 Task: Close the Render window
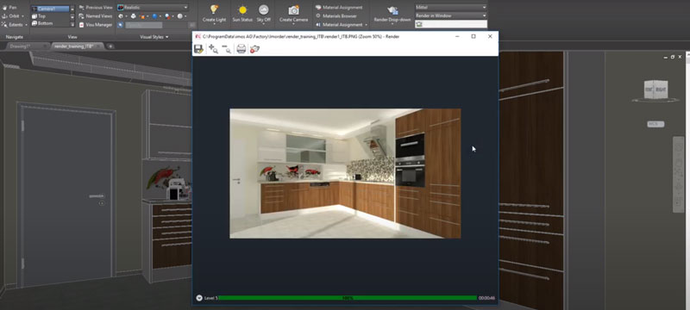(x=490, y=36)
